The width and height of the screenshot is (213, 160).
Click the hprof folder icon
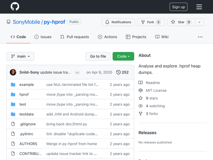click(13, 94)
